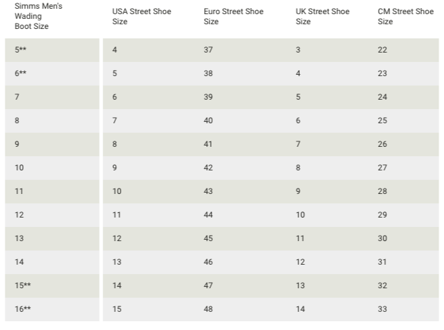This screenshot has height=330, width=444.
Task: Click Euro size 40 cell
Action: tap(208, 121)
